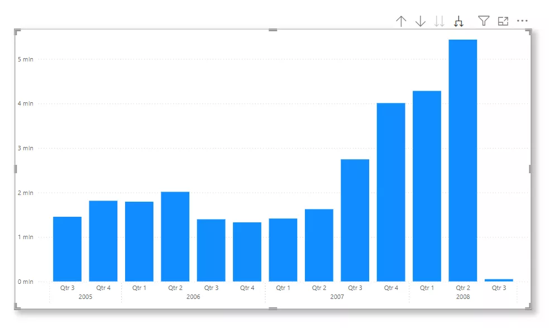Click the 2007 year axis label

click(337, 297)
